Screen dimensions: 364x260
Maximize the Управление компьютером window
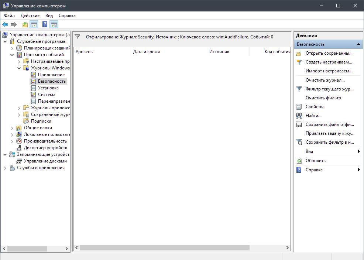click(x=338, y=6)
